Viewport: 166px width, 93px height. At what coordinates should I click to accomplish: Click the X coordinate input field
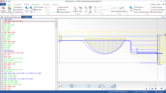68,85
